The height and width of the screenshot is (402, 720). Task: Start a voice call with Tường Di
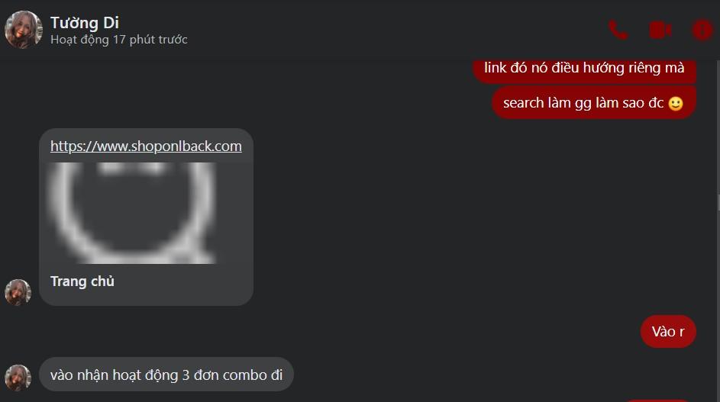coord(618,31)
